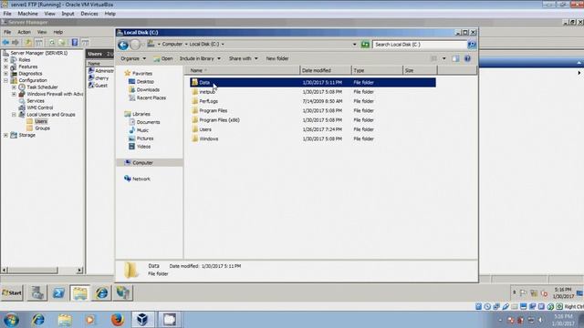Open Include in library dropdown
Viewport: 584px width, 328px height.
point(200,58)
